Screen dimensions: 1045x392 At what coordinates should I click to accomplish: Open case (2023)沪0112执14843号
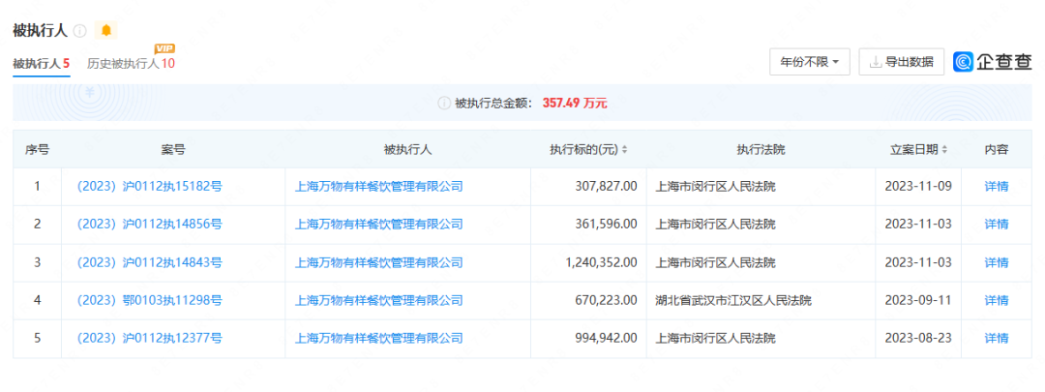(149, 262)
